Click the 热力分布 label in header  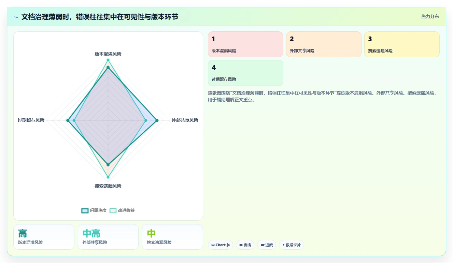[430, 16]
